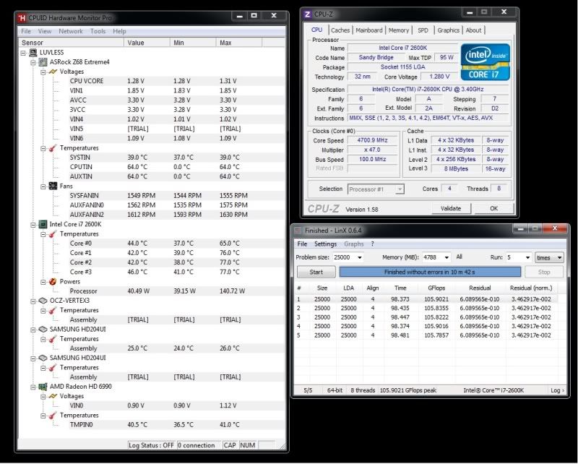
Task: Open the Run count dropdown in LinX
Action: (x=527, y=257)
